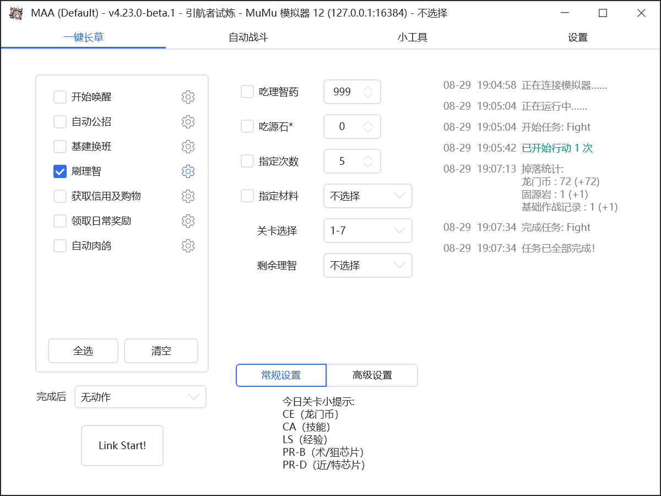The image size is (661, 496).
Task: Open the blue 刷理智 settings gear
Action: coord(188,171)
